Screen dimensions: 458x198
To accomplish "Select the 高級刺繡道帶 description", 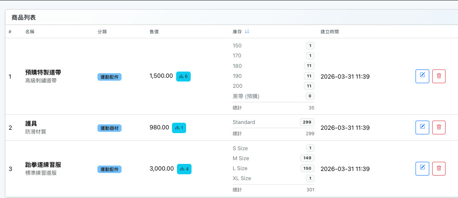I will tap(41, 80).
